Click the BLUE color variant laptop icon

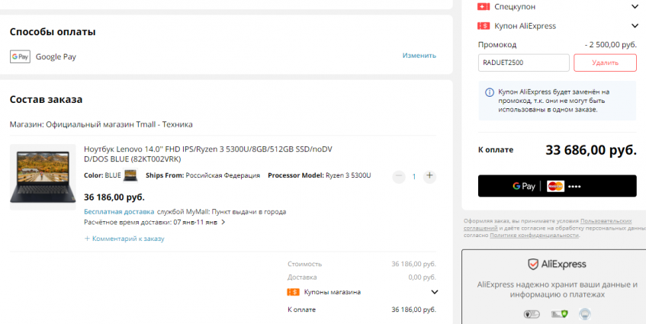[130, 175]
